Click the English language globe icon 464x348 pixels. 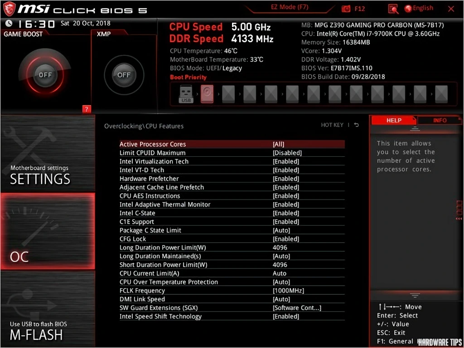[x=409, y=9]
